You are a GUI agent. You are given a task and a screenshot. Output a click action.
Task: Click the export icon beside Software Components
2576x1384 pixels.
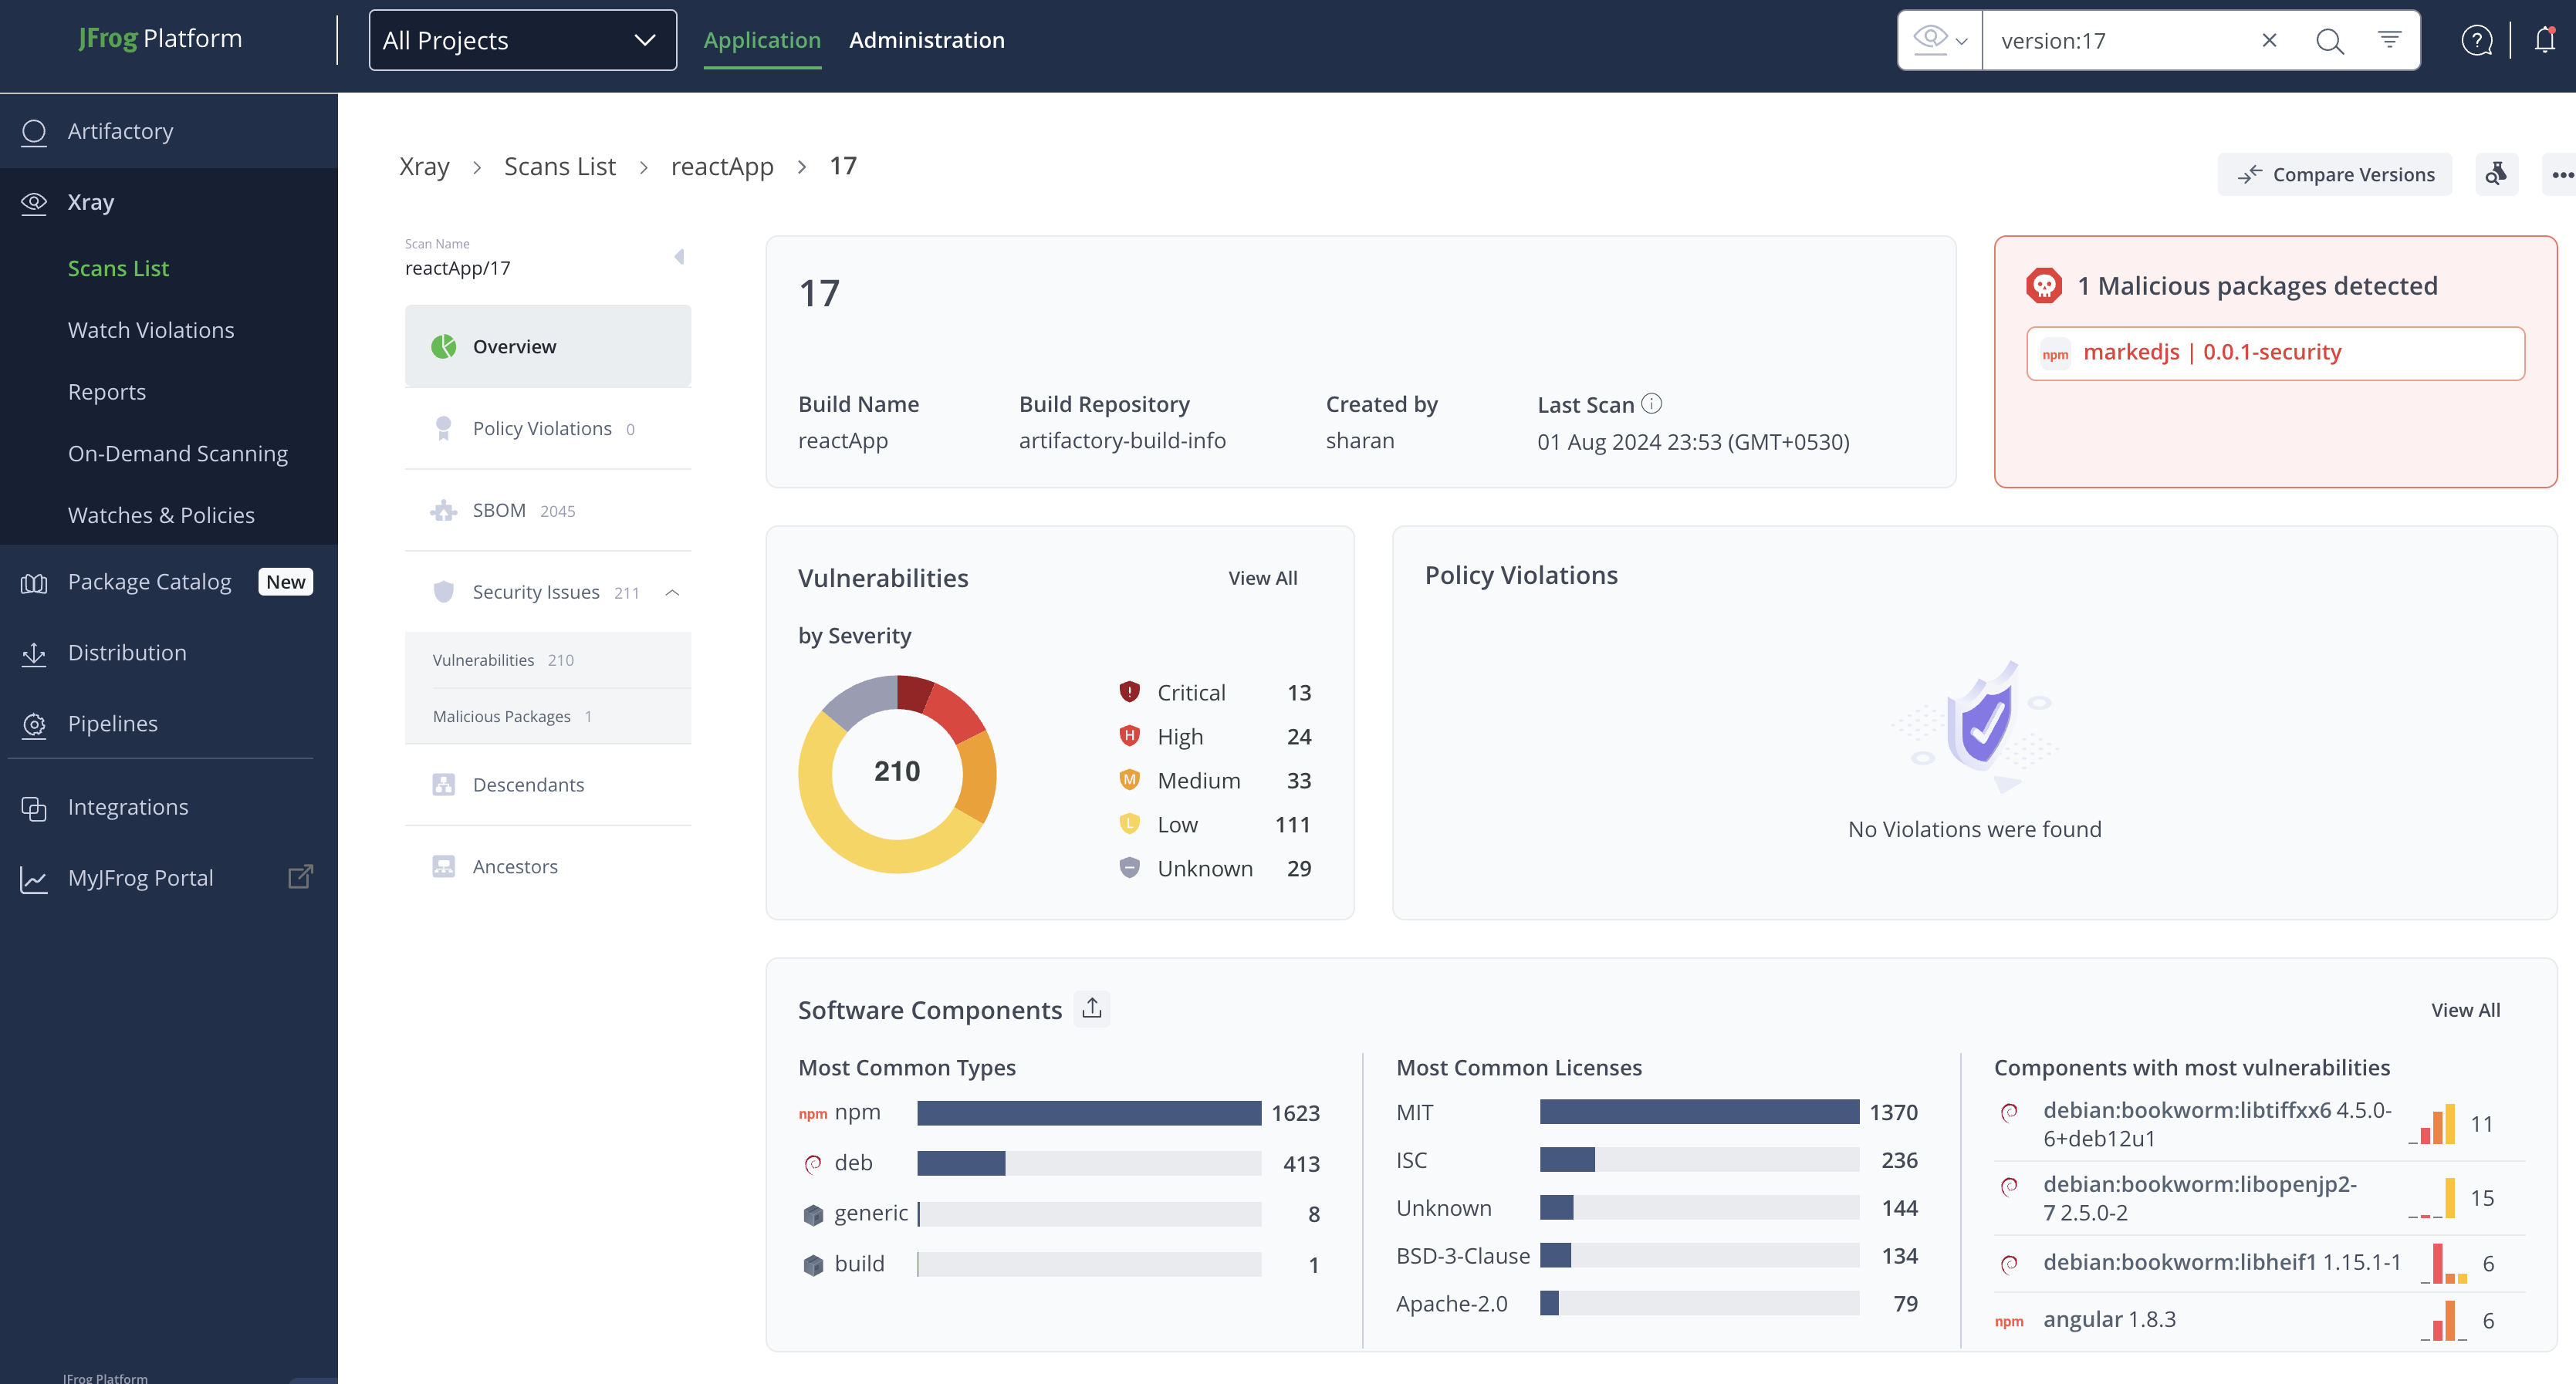[x=1092, y=1008]
